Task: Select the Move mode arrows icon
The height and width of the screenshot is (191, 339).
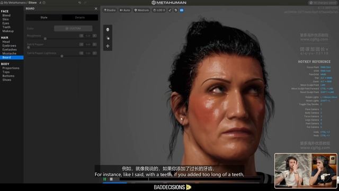Action: [x=108, y=46]
